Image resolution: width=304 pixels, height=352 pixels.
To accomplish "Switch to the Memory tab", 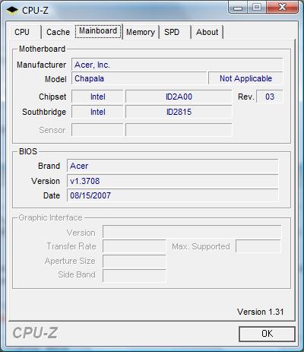I will pos(141,32).
